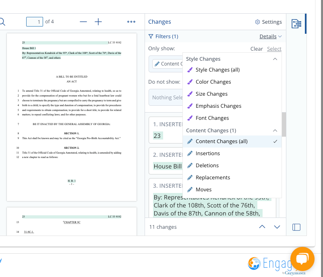Open Settings via the gear icon
Screen dimensions: 323x277
tap(257, 22)
